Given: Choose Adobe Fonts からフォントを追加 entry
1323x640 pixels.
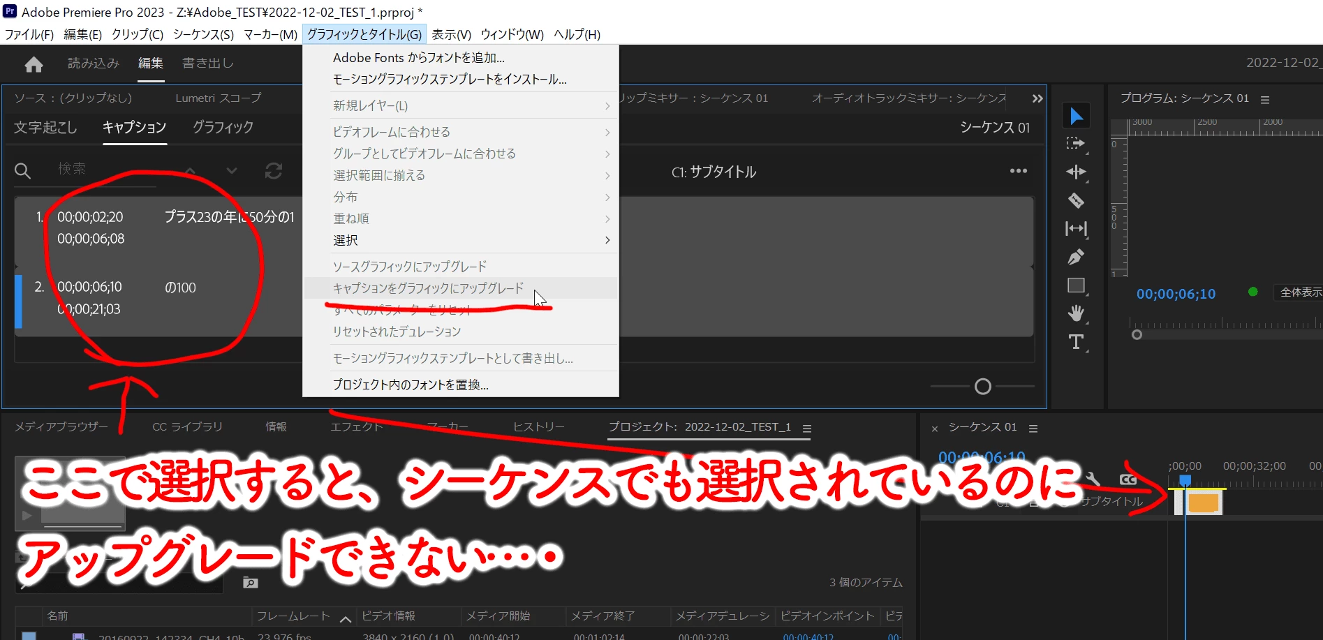Looking at the screenshot, I should click(x=461, y=57).
